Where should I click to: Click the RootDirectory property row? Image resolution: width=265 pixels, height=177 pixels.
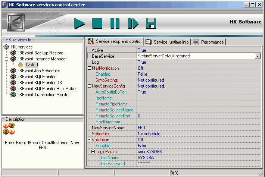point(174,121)
